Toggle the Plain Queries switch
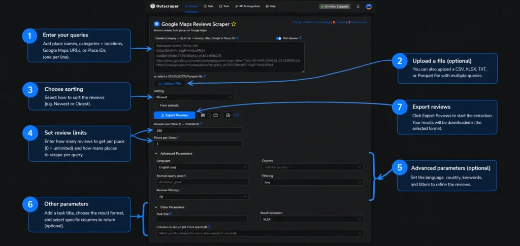 pyautogui.click(x=278, y=39)
